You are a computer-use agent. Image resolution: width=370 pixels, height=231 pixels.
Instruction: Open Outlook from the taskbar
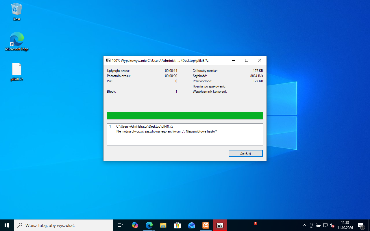(191, 225)
